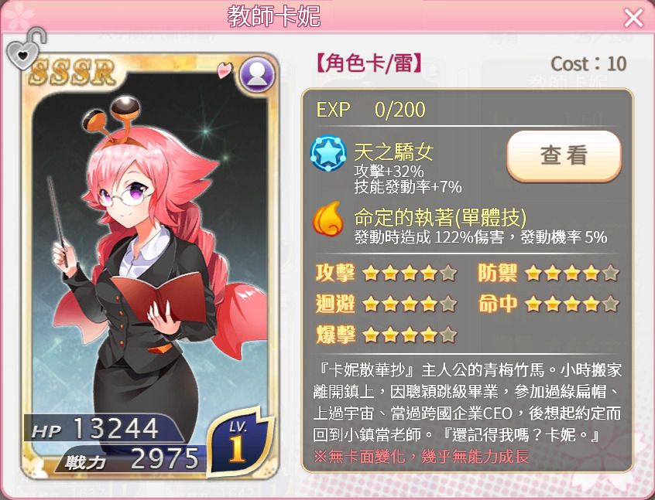
Task: Click the flame 命定的執著 skill icon
Action: [x=328, y=219]
